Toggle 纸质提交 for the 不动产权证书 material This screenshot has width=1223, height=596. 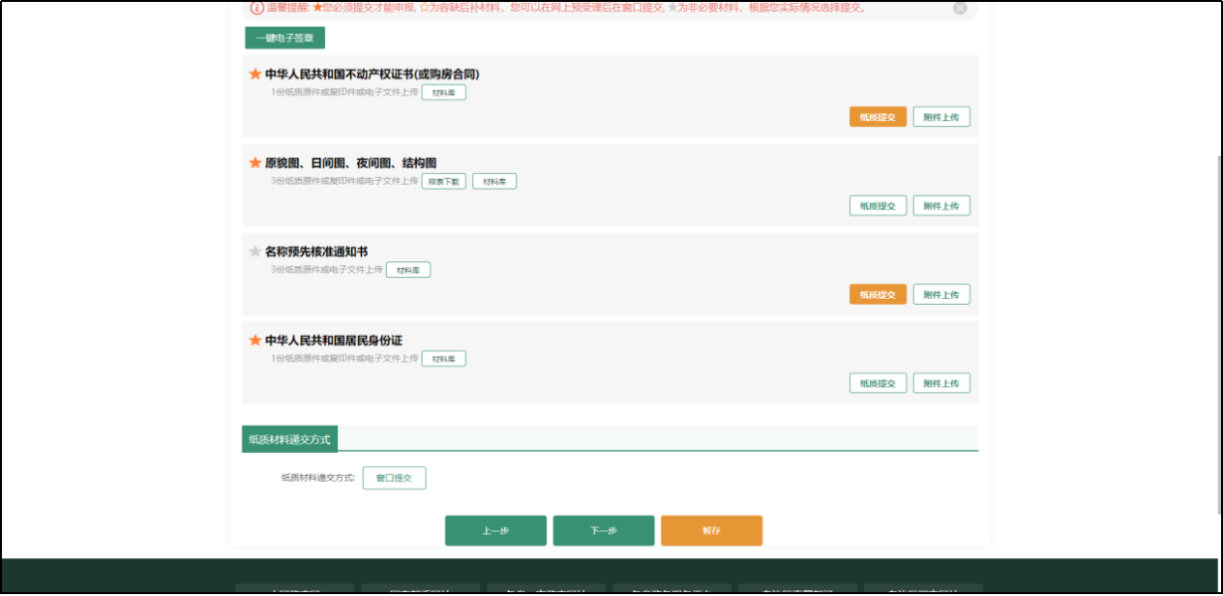[877, 116]
